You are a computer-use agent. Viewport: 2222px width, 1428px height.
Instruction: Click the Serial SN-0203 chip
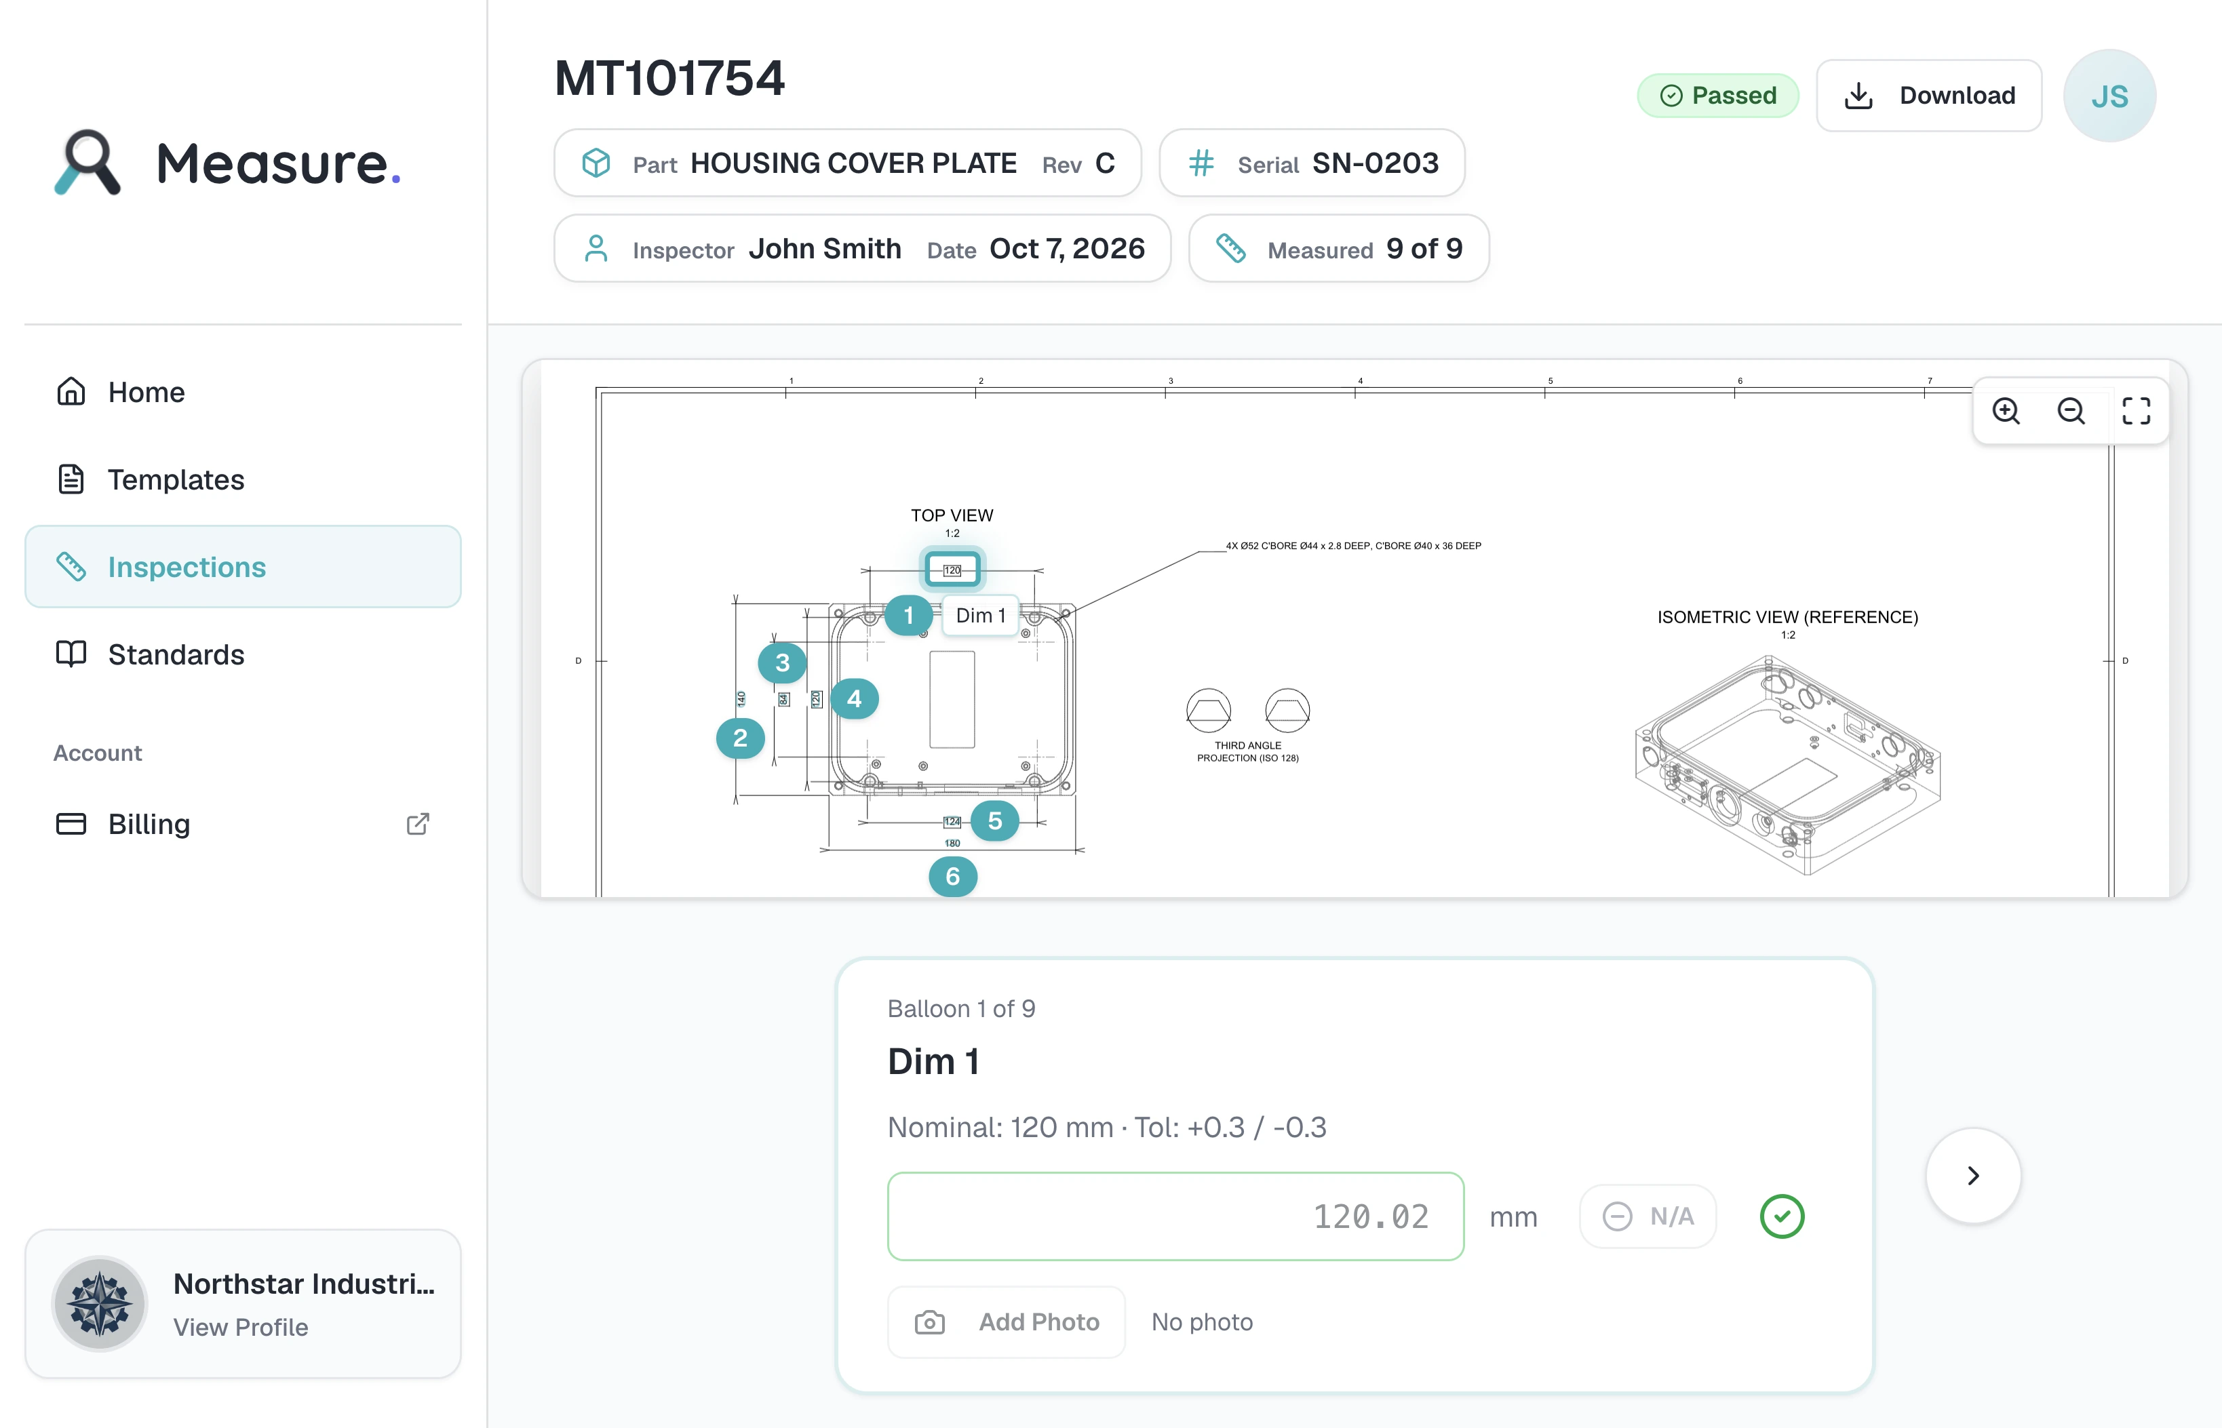click(1312, 163)
